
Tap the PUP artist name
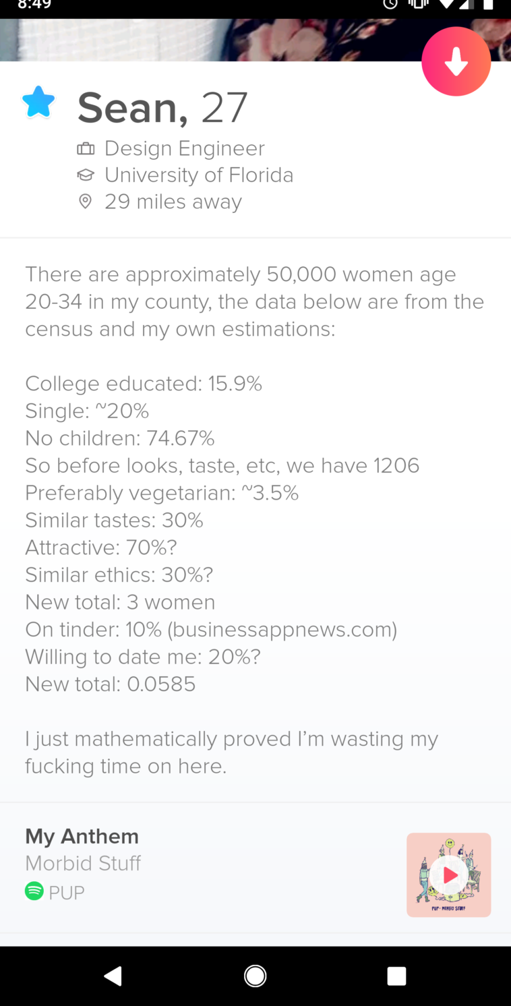[67, 892]
